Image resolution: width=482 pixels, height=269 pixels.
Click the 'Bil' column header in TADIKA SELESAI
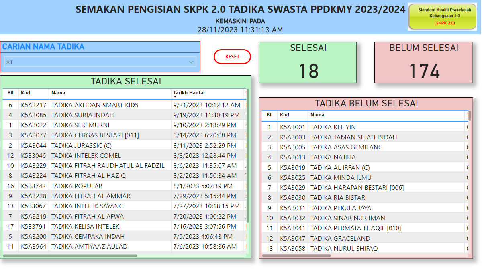pos(10,92)
